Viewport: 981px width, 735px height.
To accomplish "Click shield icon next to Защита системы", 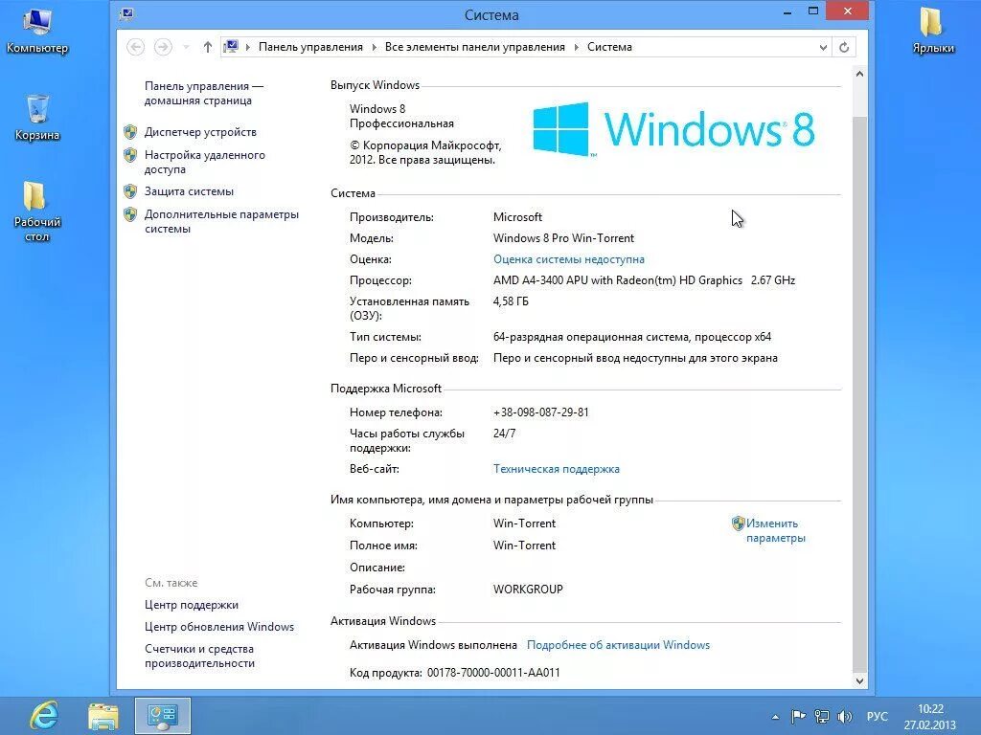I will (x=130, y=191).
